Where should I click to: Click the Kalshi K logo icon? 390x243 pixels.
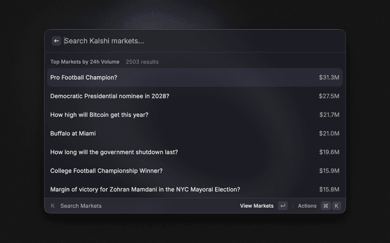point(52,206)
